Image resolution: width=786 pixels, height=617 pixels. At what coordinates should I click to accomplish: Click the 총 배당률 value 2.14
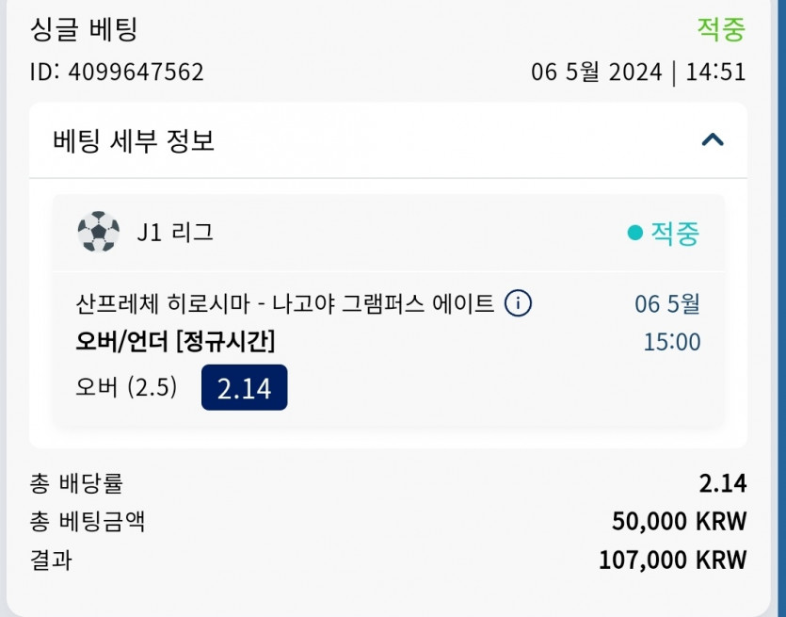[x=723, y=483]
